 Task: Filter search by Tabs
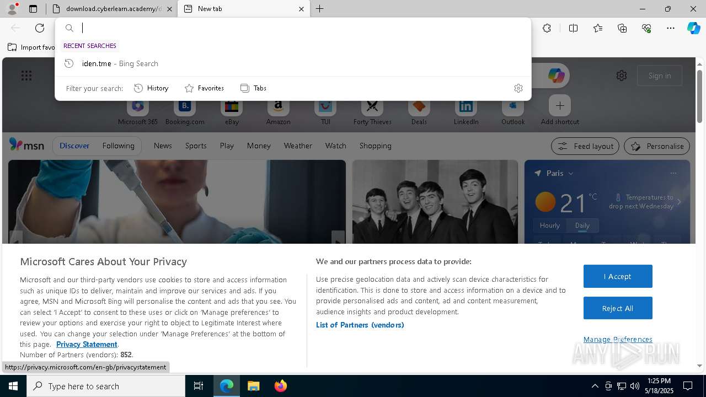pyautogui.click(x=253, y=88)
